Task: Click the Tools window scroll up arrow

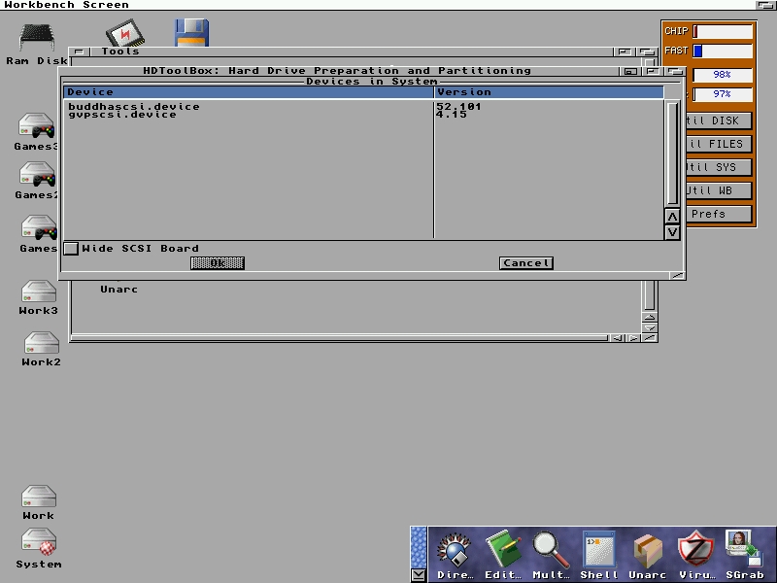Action: pos(650,318)
